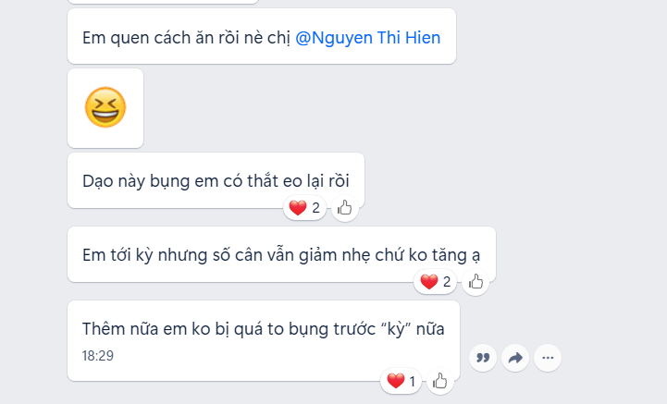Like the "Thêm nữa em ko bị" message with thumbs-up
Viewport: 667px width, 404px height.
(x=439, y=381)
